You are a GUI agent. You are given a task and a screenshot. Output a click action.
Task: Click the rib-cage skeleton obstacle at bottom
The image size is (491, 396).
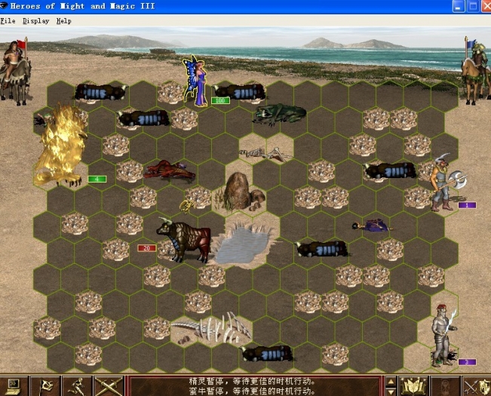point(213,328)
